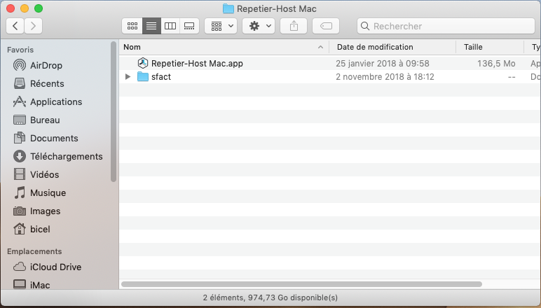The image size is (541, 308).
Task: Click the sidebar vertical scrollbar
Action: pos(114,111)
